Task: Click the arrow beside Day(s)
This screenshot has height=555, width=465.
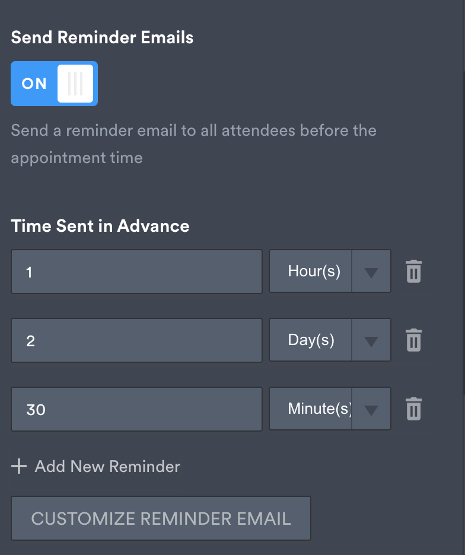Action: pos(371,341)
